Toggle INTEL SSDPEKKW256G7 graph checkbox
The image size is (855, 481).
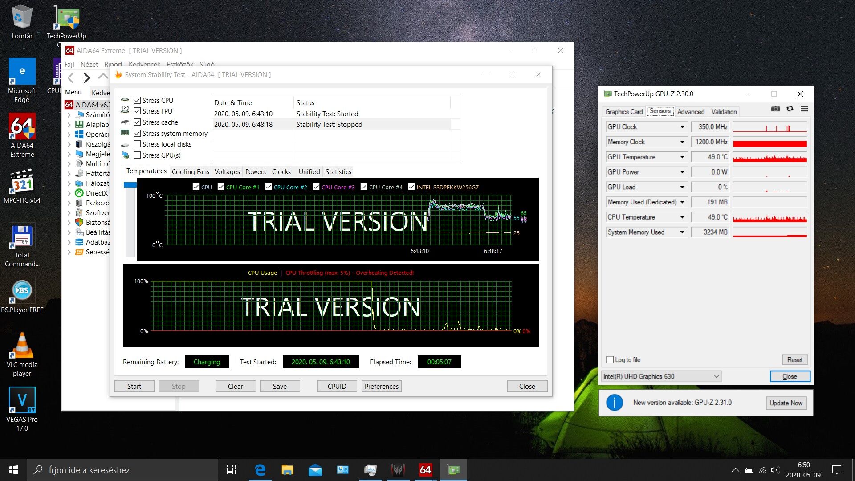411,187
